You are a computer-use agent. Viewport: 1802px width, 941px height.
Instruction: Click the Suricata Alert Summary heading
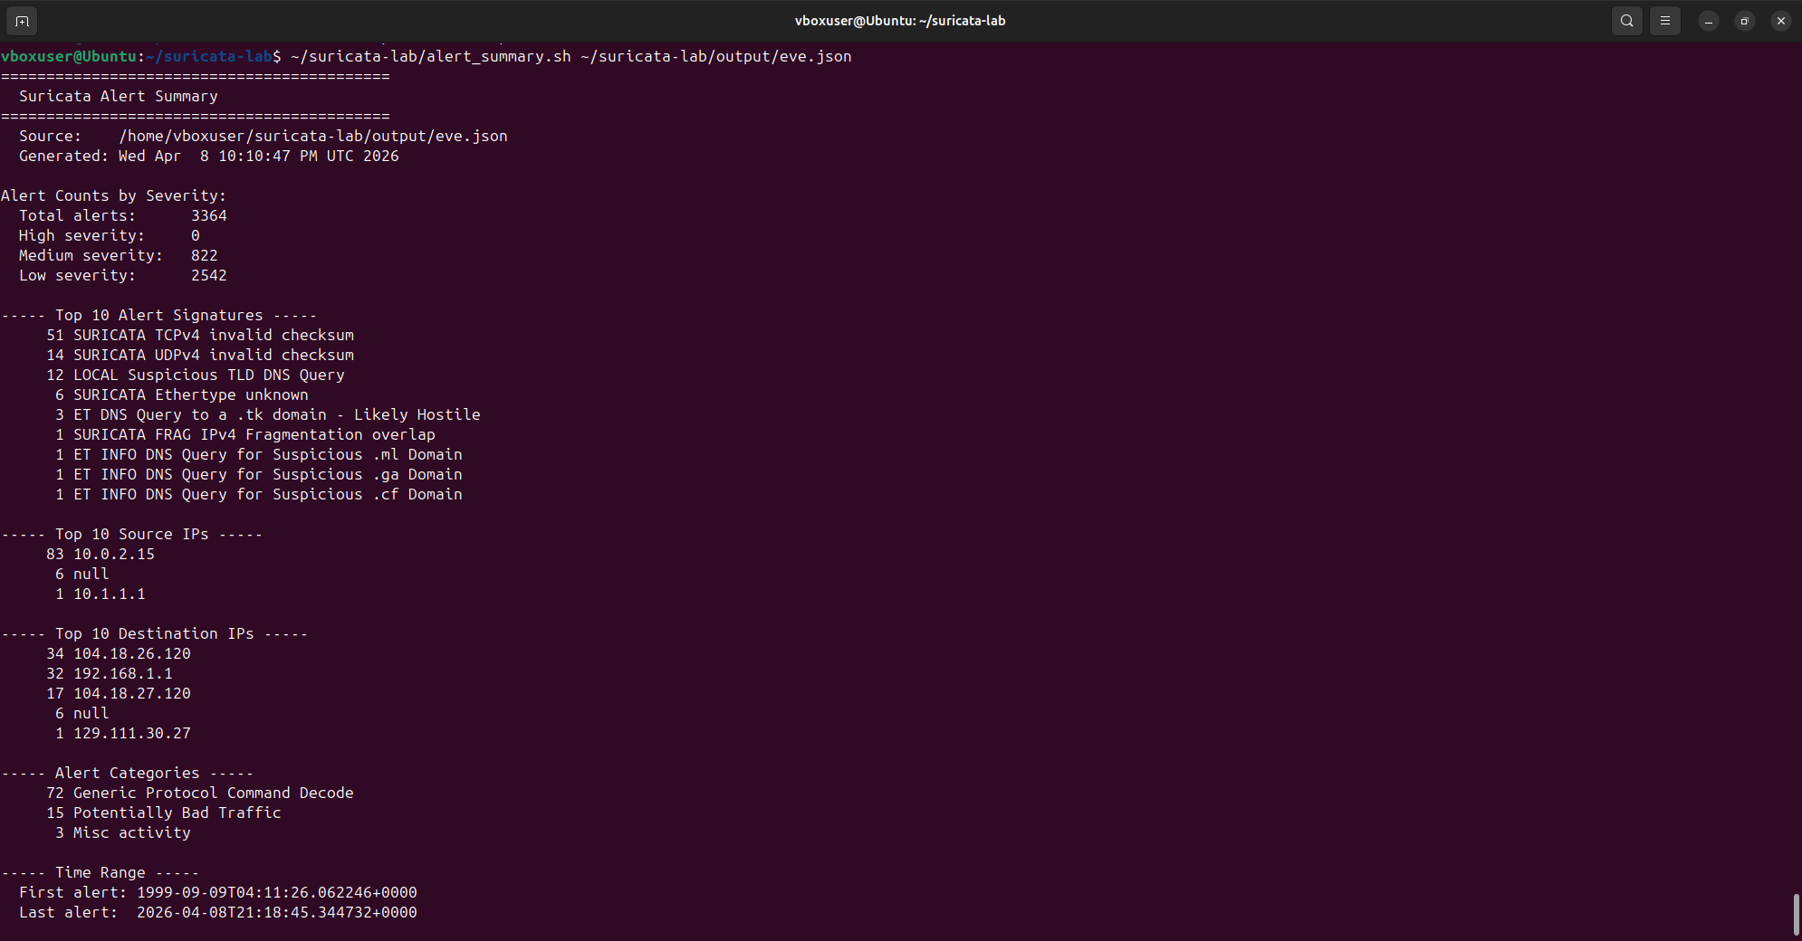click(x=116, y=96)
